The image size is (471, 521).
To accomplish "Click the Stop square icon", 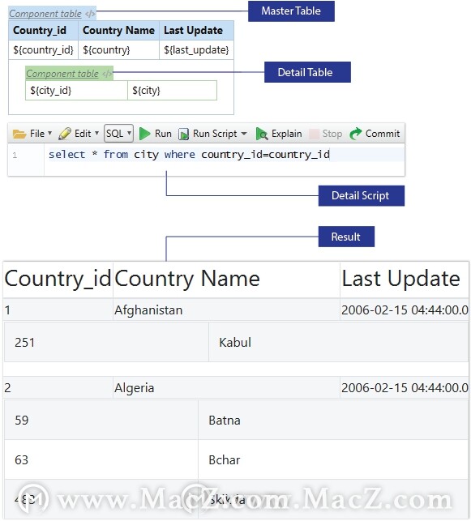I will pyautogui.click(x=314, y=134).
